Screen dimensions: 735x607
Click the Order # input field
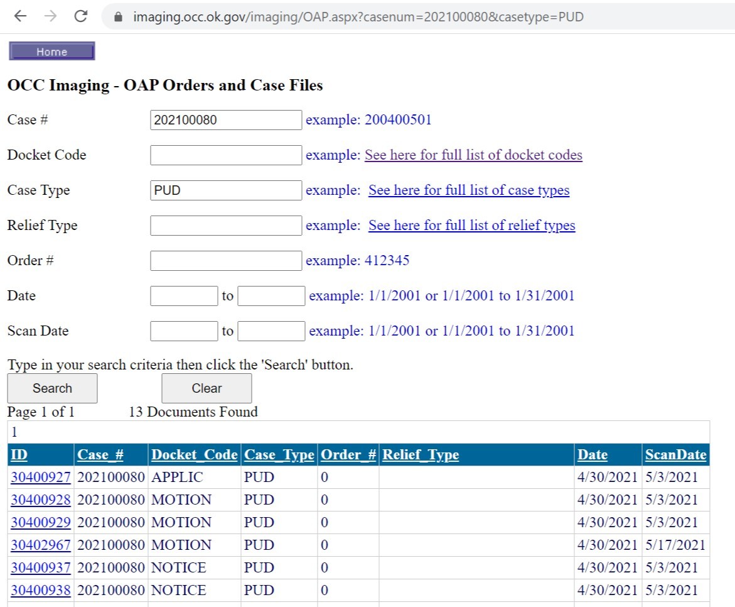[x=226, y=261]
